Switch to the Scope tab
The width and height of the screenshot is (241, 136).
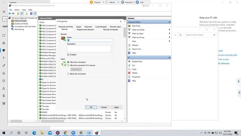[79, 27]
